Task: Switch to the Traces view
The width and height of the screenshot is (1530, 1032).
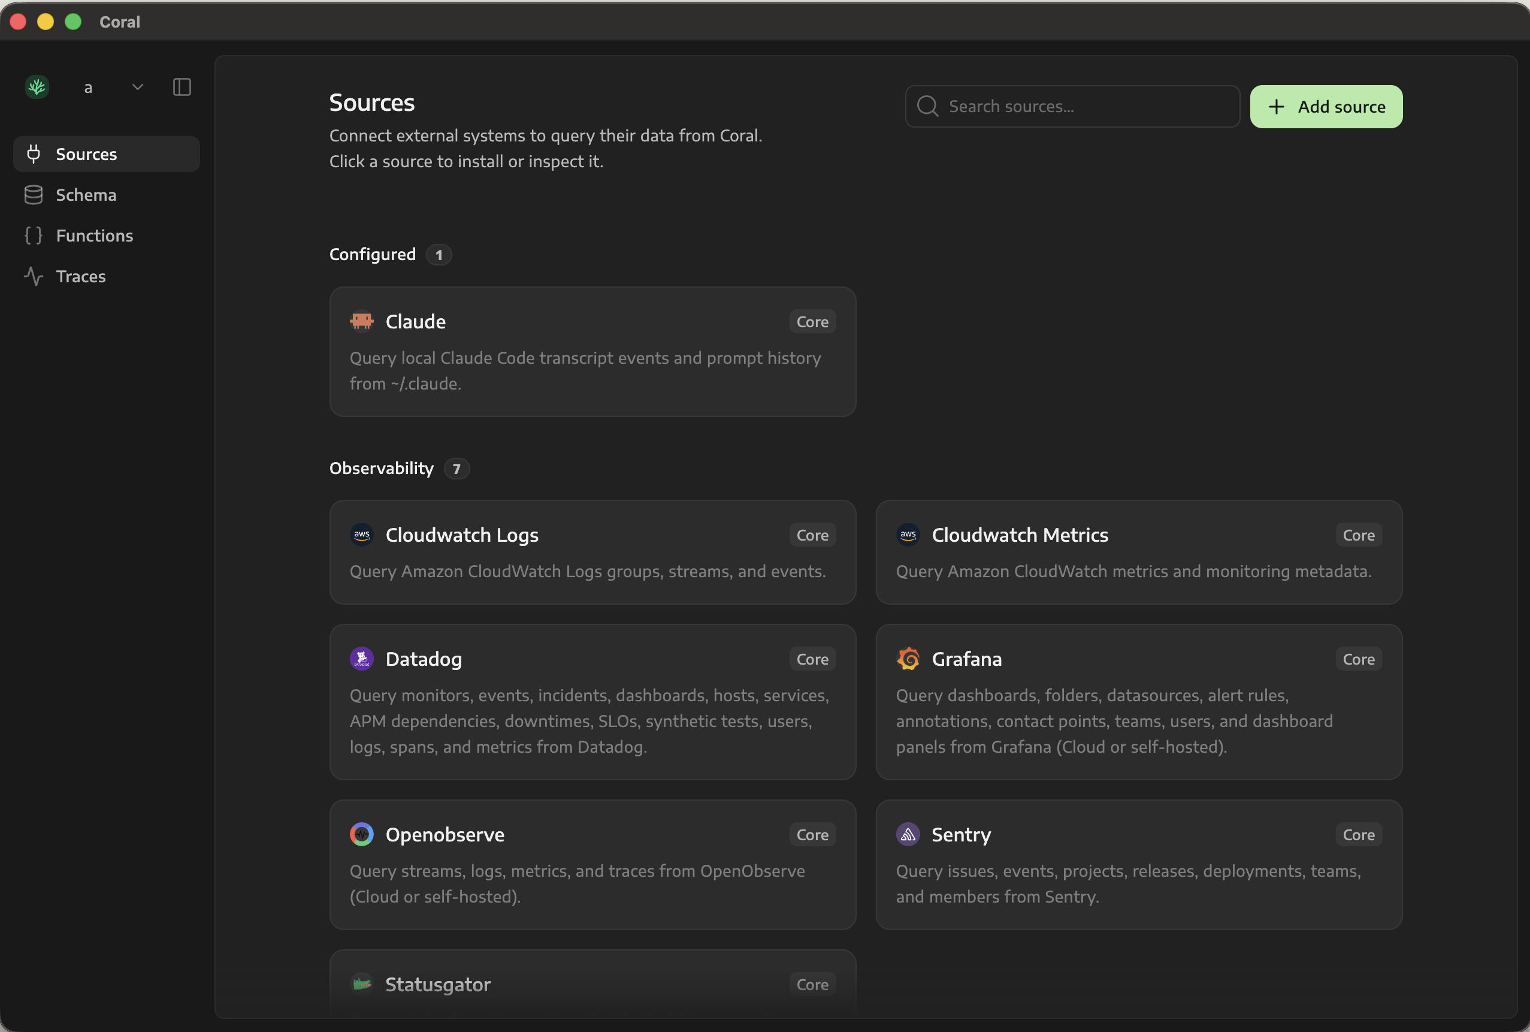Action: click(107, 276)
